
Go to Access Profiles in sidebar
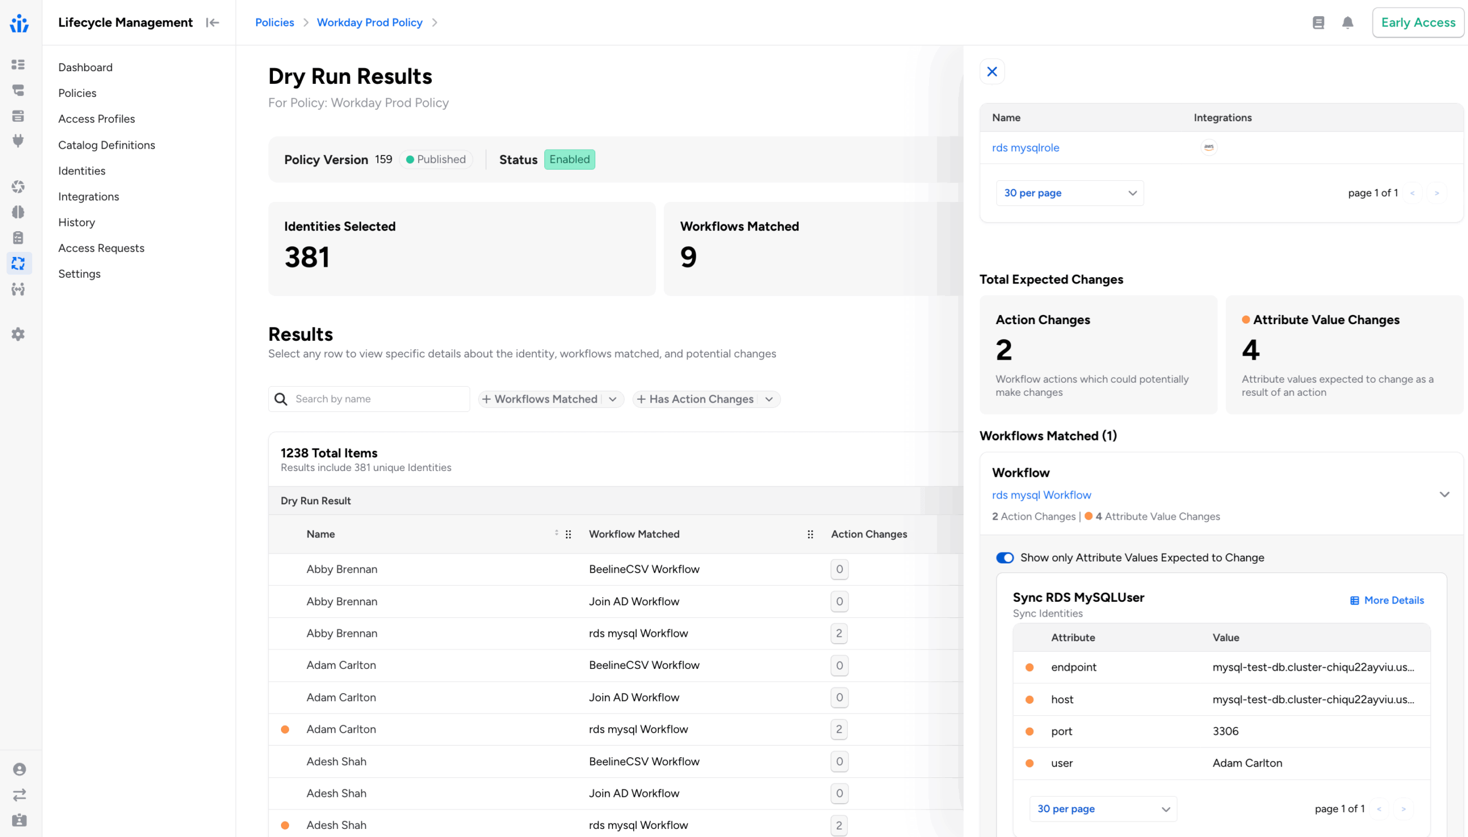pyautogui.click(x=96, y=118)
